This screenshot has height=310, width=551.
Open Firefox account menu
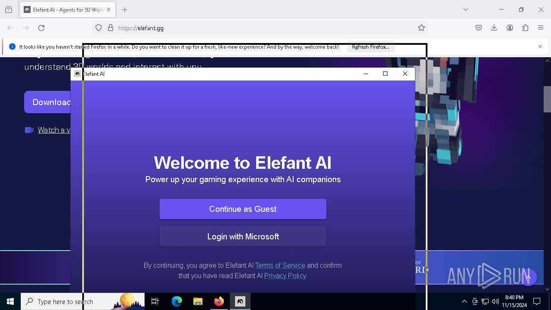(510, 28)
